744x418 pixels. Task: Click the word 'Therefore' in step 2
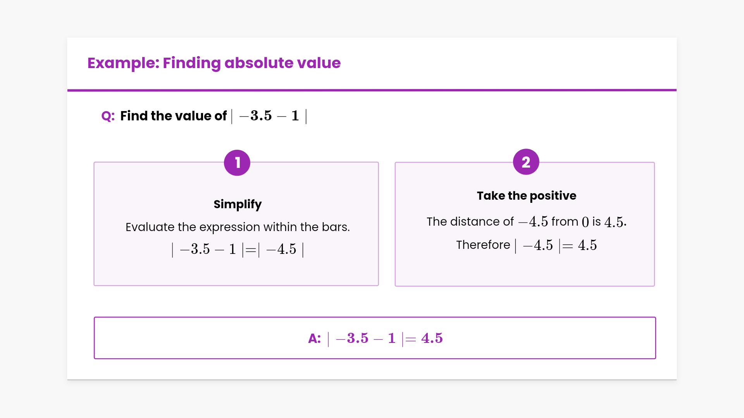[x=483, y=245]
